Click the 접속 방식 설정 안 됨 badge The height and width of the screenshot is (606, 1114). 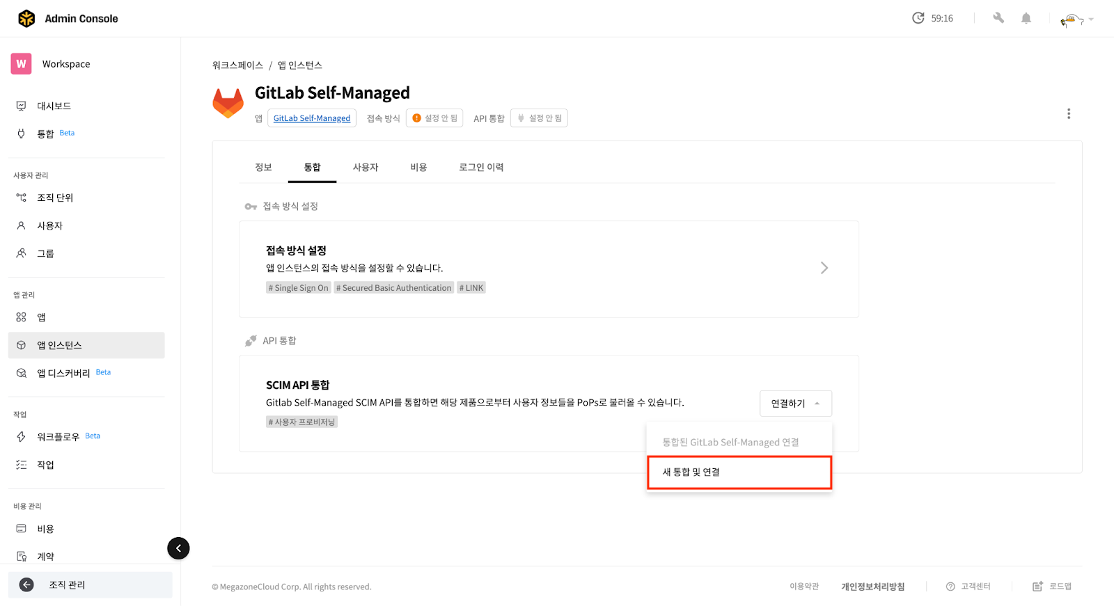(434, 118)
